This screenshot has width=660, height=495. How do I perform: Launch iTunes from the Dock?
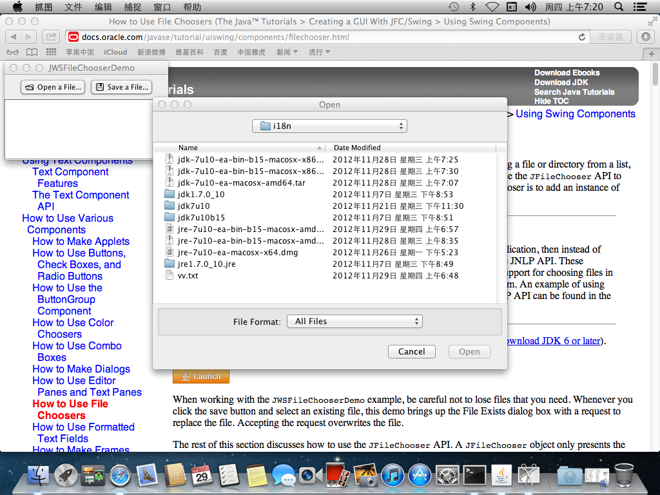392,476
